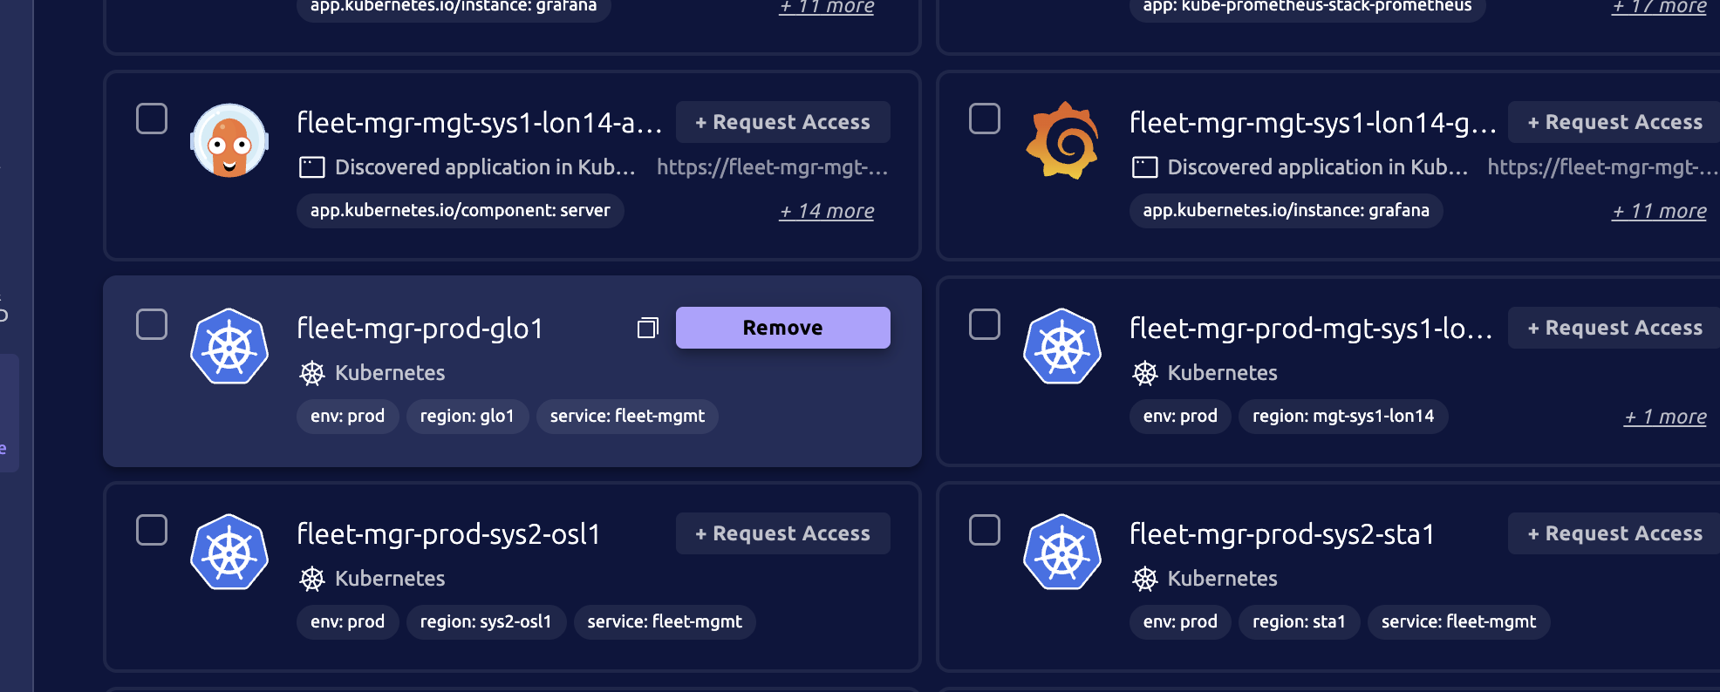The width and height of the screenshot is (1720, 692).
Task: Expand '+ 1 more' labels link
Action: [1665, 417]
